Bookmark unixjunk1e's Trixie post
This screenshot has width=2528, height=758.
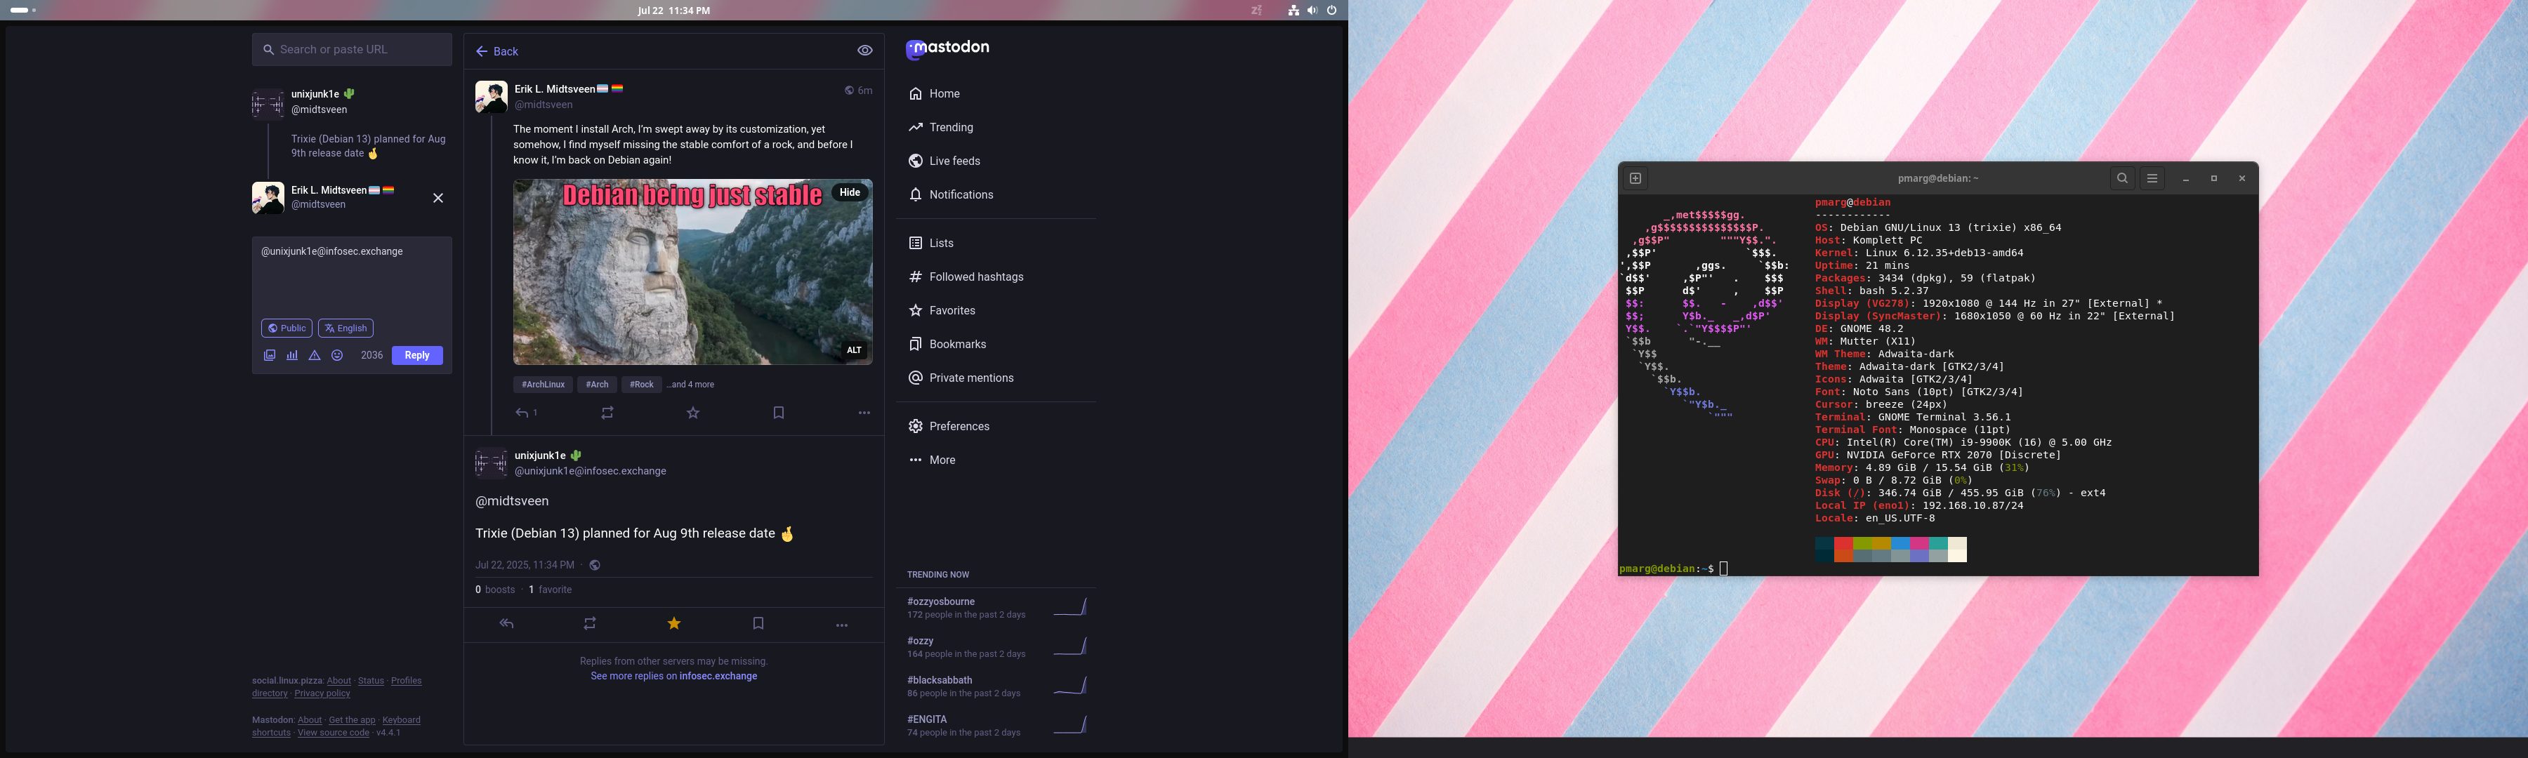click(758, 624)
